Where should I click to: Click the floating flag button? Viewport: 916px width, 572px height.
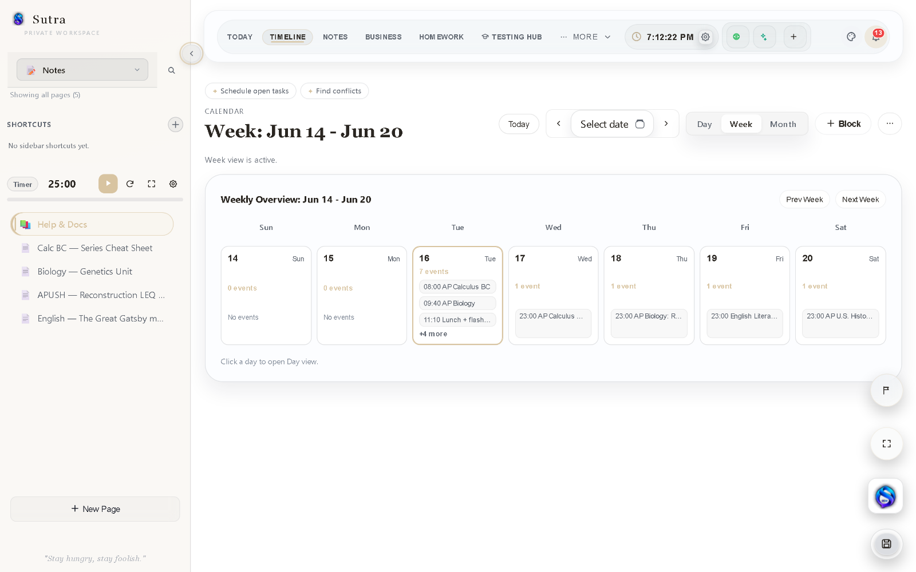click(886, 390)
